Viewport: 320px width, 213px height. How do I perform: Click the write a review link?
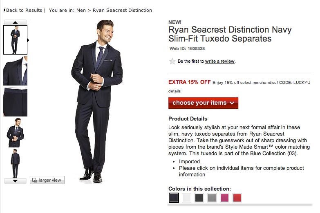click(220, 61)
